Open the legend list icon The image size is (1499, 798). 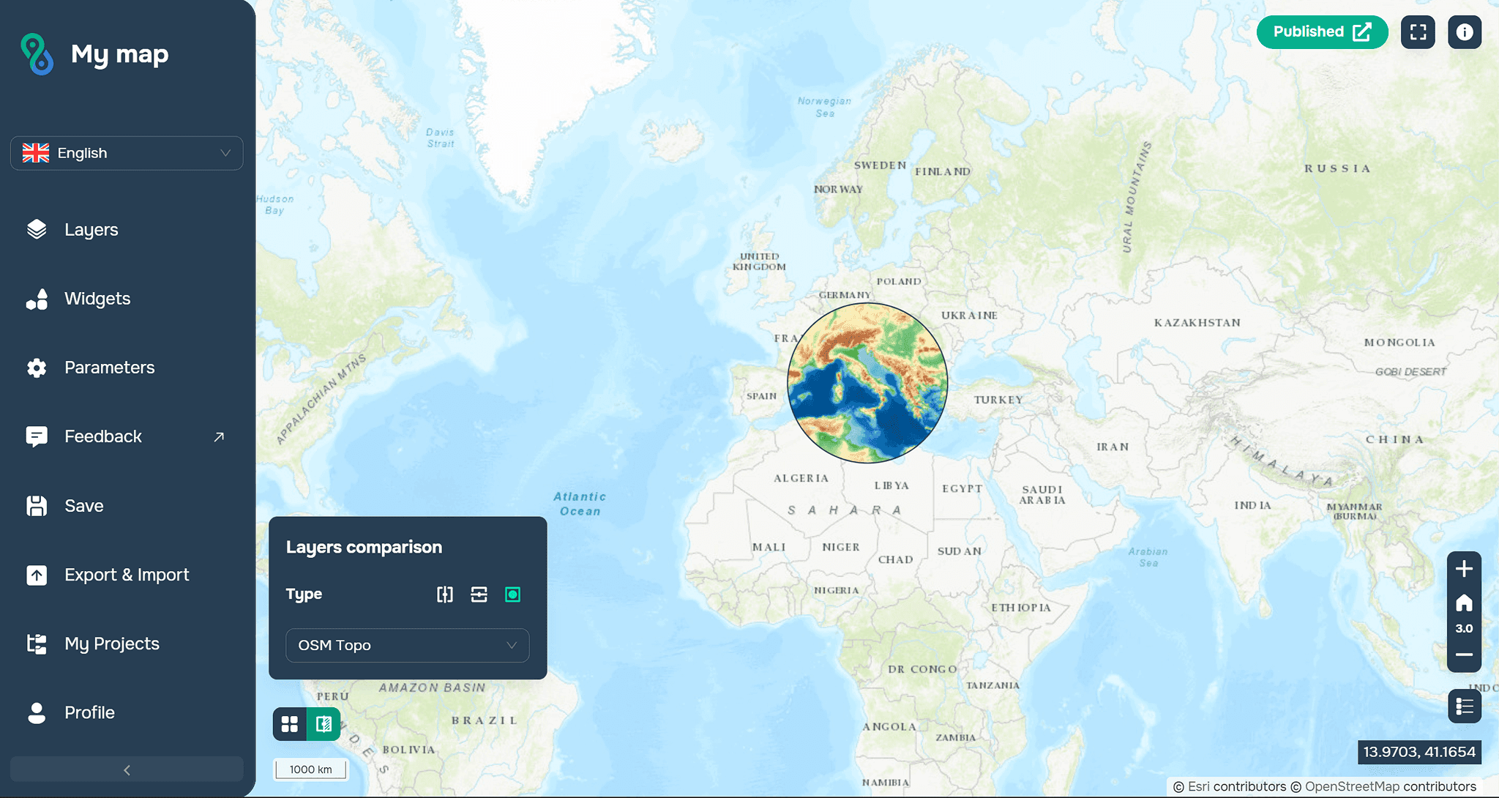click(1464, 706)
